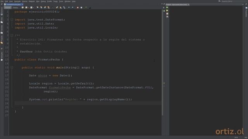Viewport: 248px width, 139px height.
Task: Switch to the Source editor view
Action: pos(8,8)
